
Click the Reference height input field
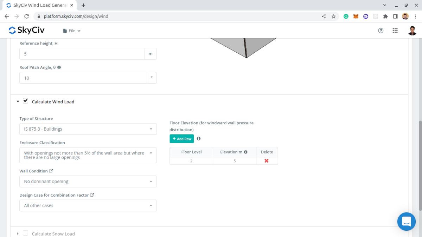(x=82, y=54)
